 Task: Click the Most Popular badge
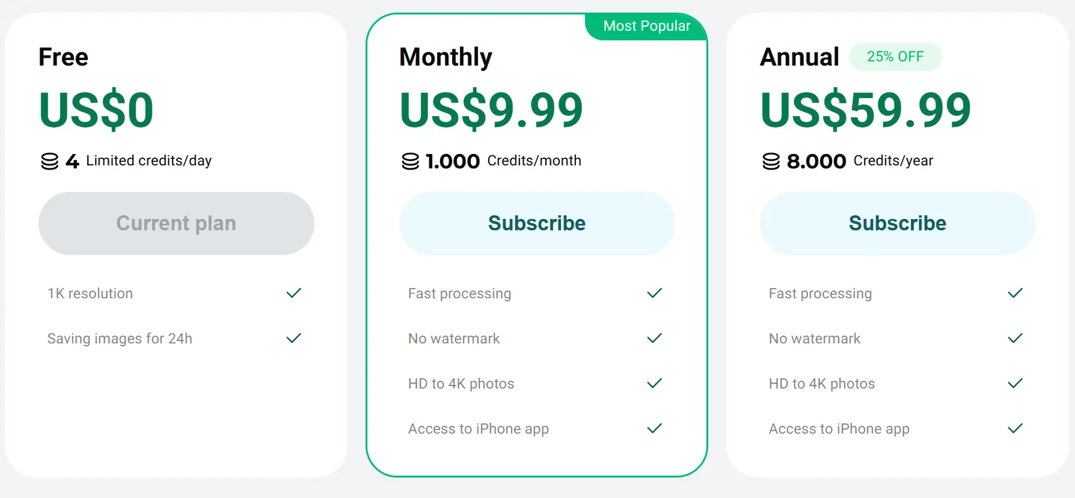click(x=646, y=26)
